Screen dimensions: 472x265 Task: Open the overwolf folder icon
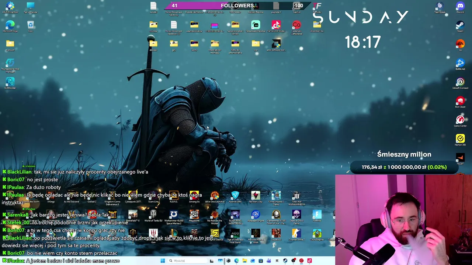pos(10,46)
